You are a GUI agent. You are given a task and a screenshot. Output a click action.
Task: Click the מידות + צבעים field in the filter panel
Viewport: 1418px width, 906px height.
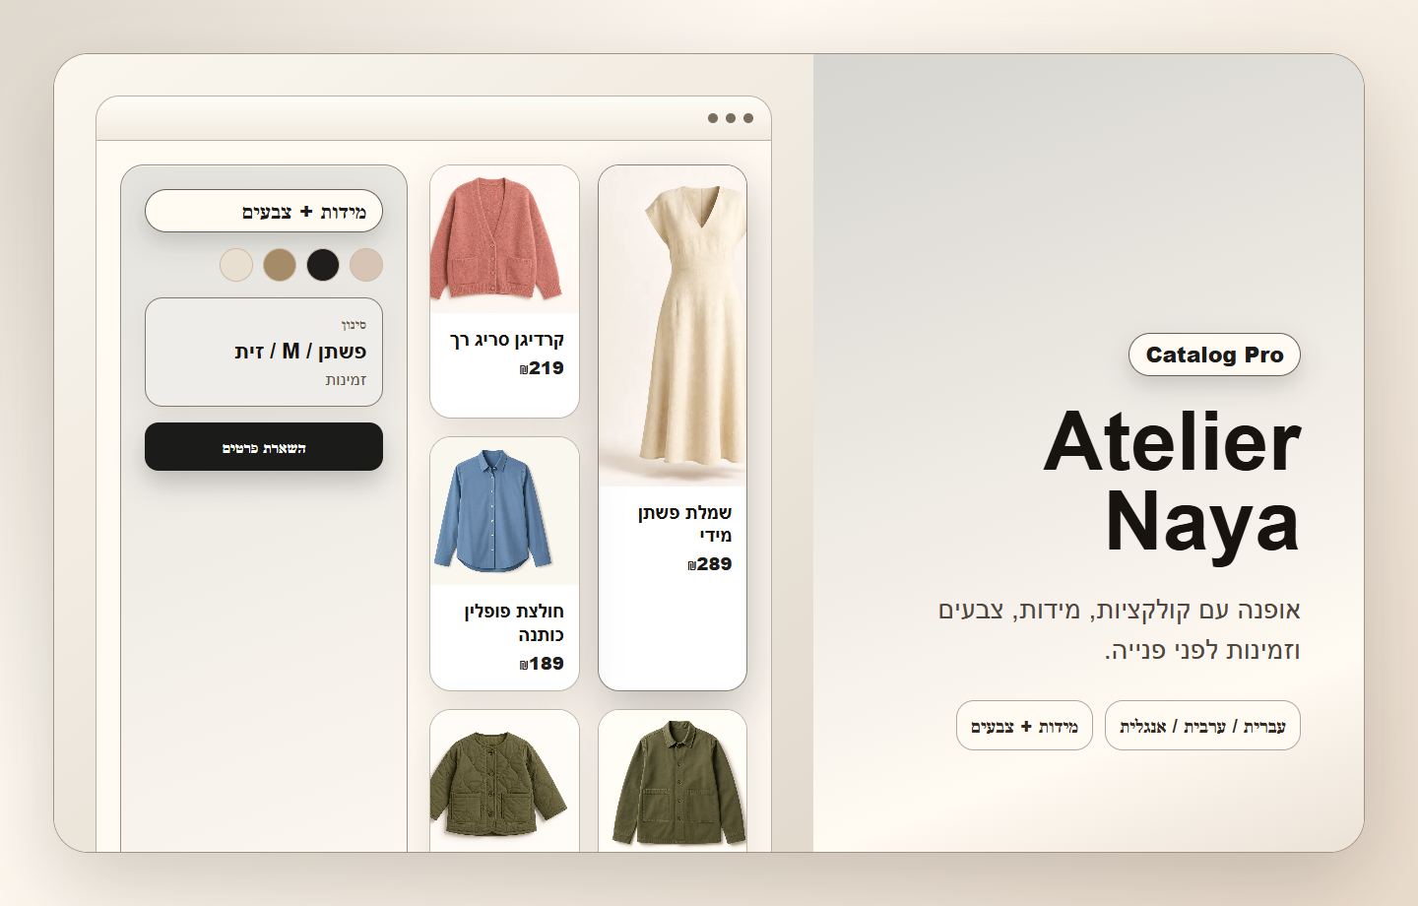(264, 211)
